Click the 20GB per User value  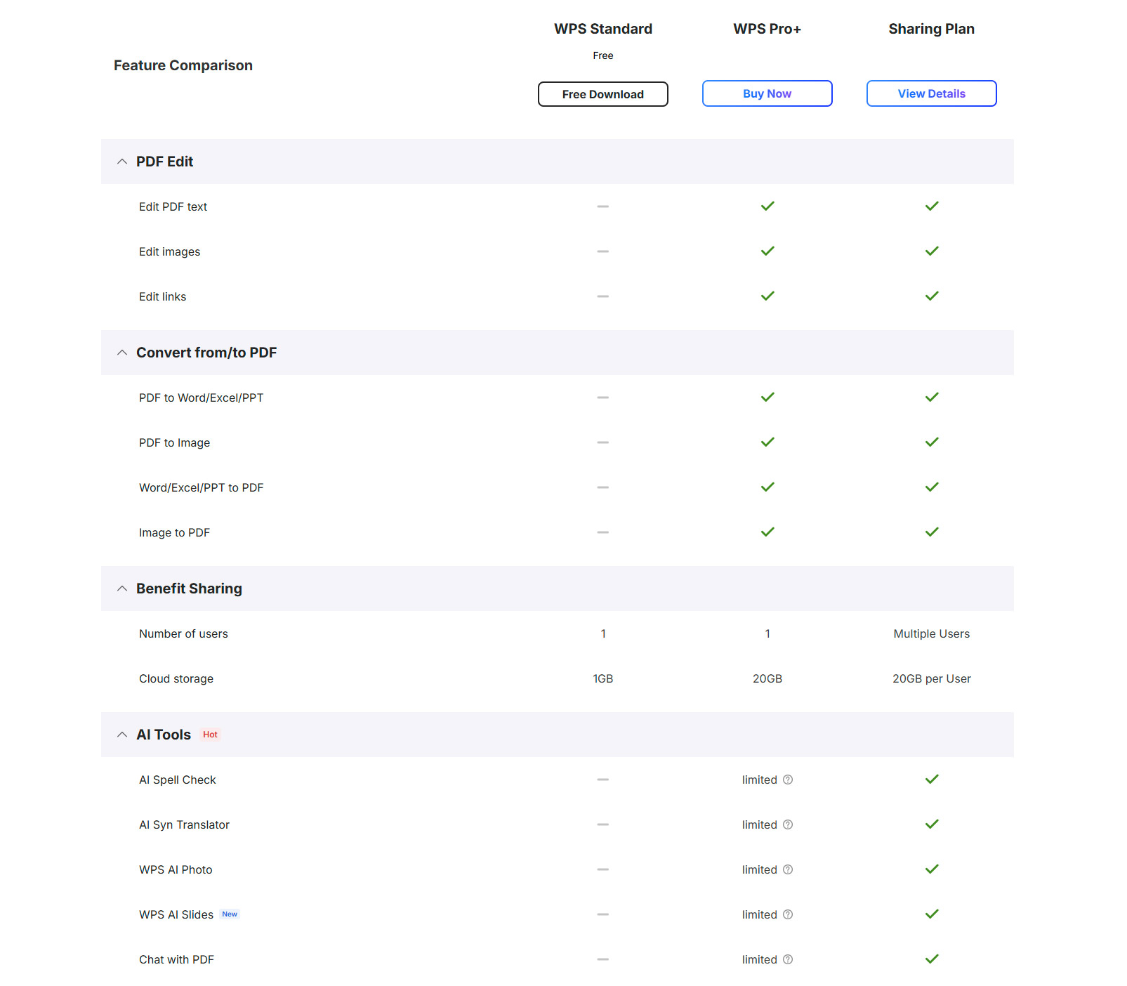[x=932, y=678]
